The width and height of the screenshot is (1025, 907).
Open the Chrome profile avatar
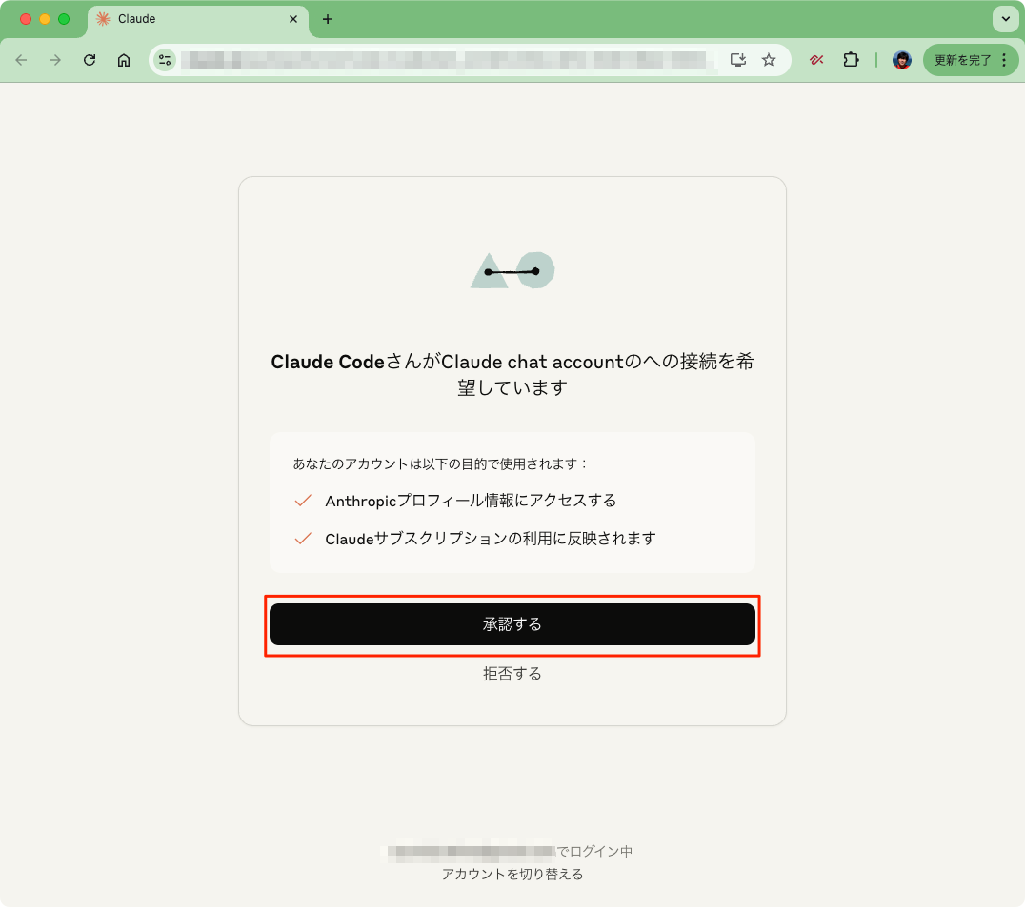902,60
